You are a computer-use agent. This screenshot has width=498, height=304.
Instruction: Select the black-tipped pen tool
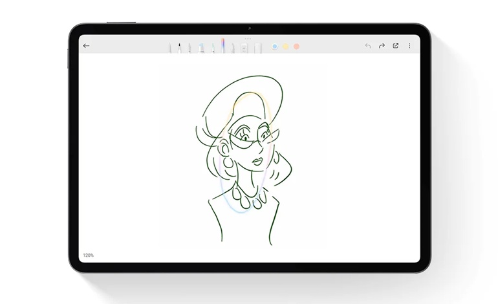179,47
